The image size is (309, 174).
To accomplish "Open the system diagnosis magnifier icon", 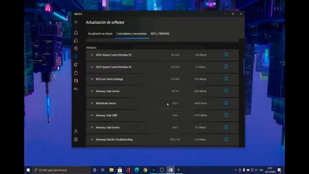I will tap(76, 48).
